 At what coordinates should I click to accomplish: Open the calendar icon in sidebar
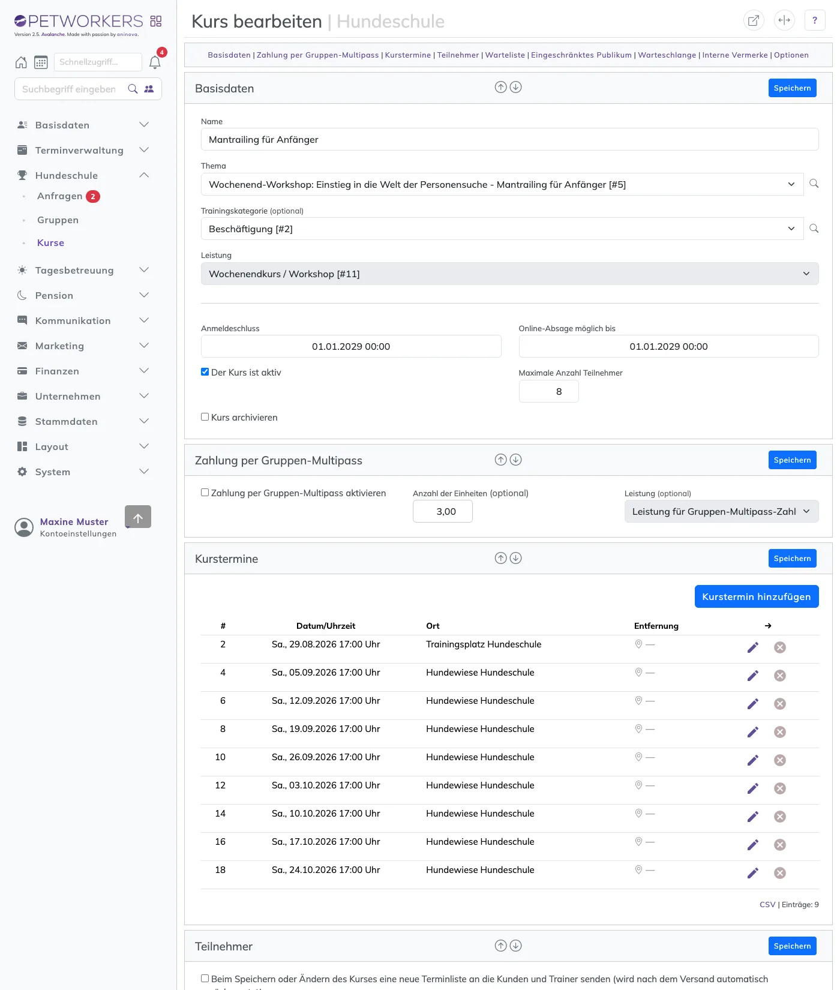(x=41, y=62)
